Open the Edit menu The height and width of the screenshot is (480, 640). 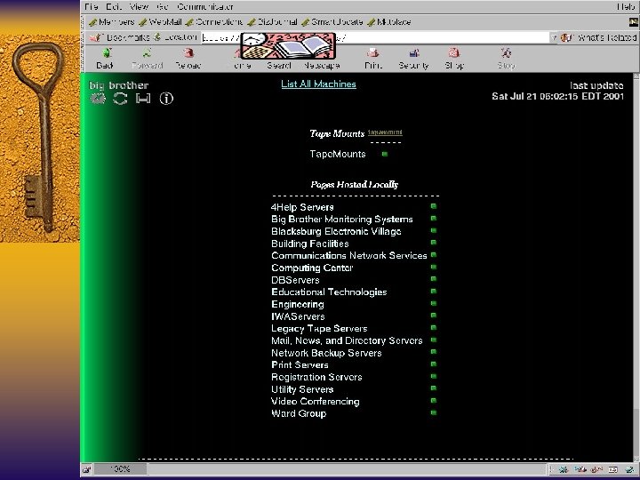[x=114, y=6]
